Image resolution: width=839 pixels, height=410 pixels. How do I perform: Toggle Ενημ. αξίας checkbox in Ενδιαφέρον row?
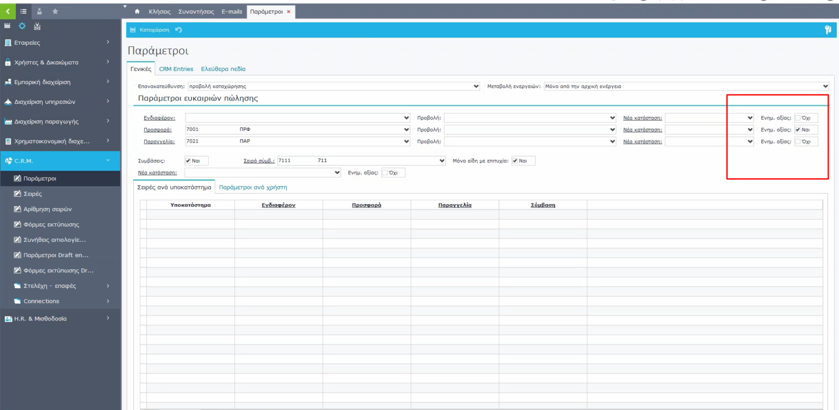pos(797,117)
